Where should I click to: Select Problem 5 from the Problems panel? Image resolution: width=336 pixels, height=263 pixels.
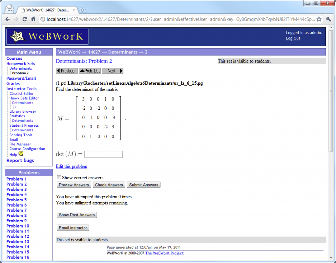pyautogui.click(x=16, y=200)
